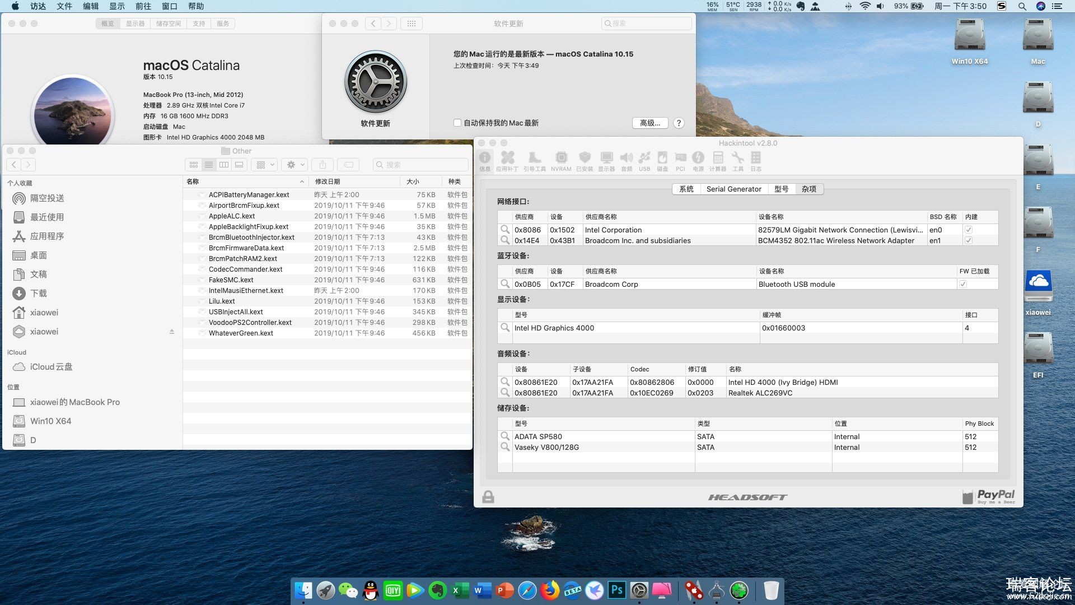Screen dimensions: 1075x605
Task: Open the 计算器 calculator section in Hackintool
Action: coord(718,161)
